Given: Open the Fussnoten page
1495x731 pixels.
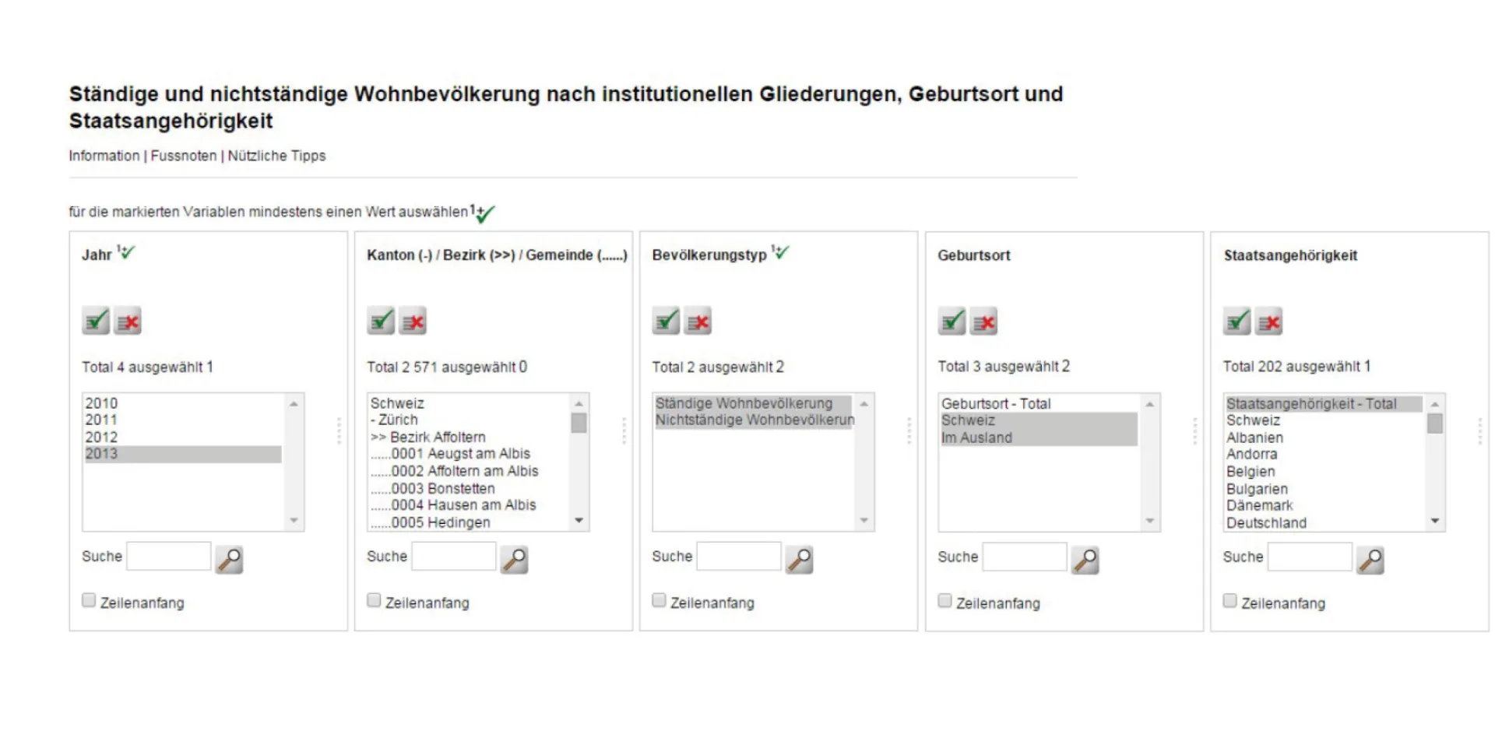Looking at the screenshot, I should tap(184, 155).
